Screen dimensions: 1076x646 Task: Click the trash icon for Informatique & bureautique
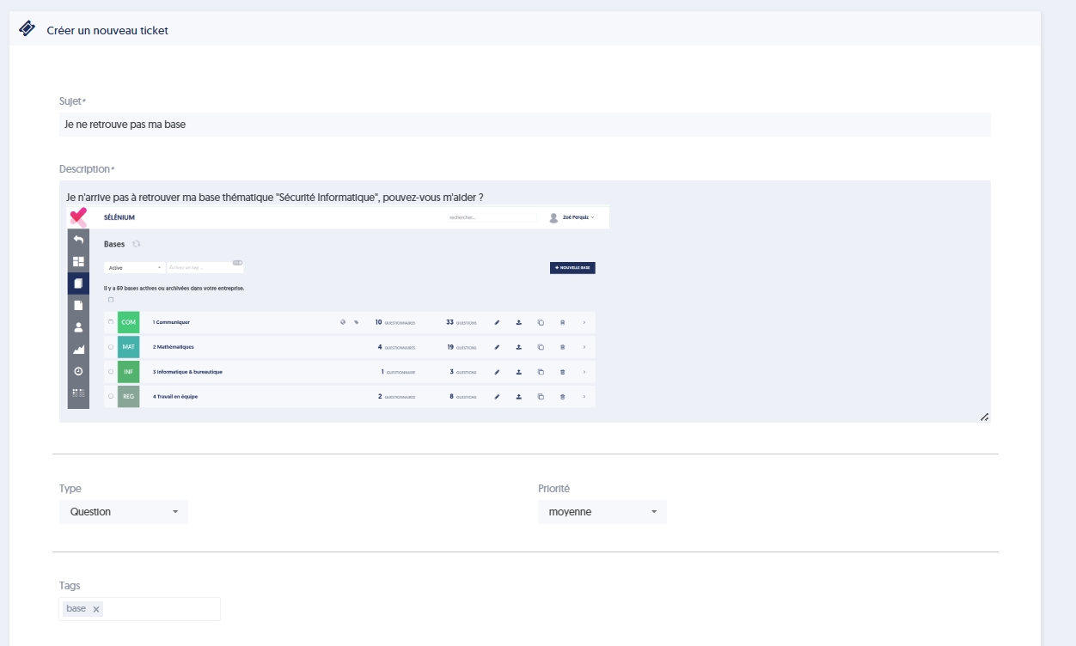(563, 372)
